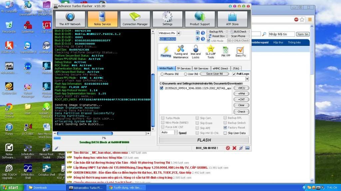The image size is (341, 191).
Task: Open Octoplus Shell desktop shortcut
Action: [x=47, y=170]
